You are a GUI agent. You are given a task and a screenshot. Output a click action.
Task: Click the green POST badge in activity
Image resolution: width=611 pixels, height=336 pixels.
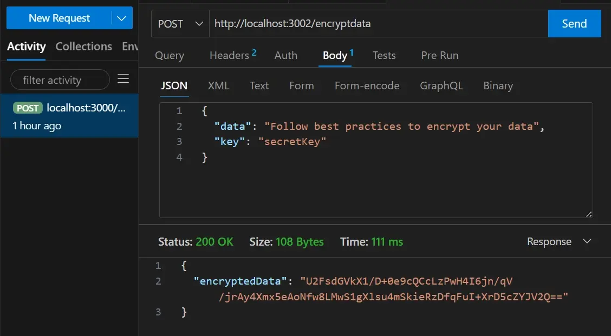pyautogui.click(x=28, y=108)
